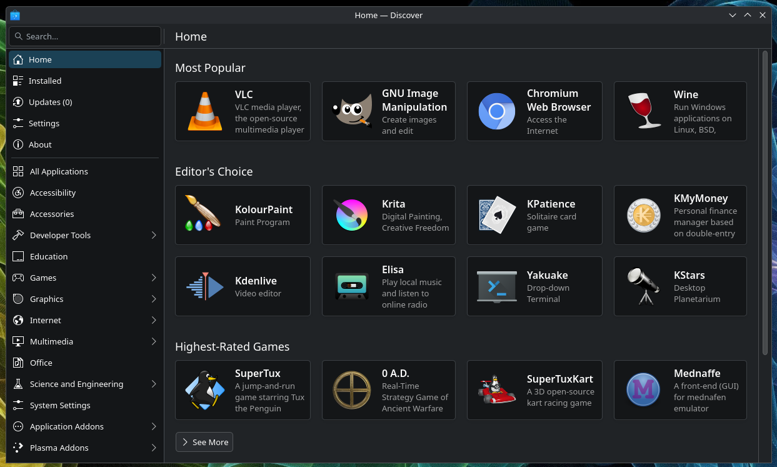Click the Updates refresh icon
This screenshot has width=777, height=467.
click(x=18, y=102)
